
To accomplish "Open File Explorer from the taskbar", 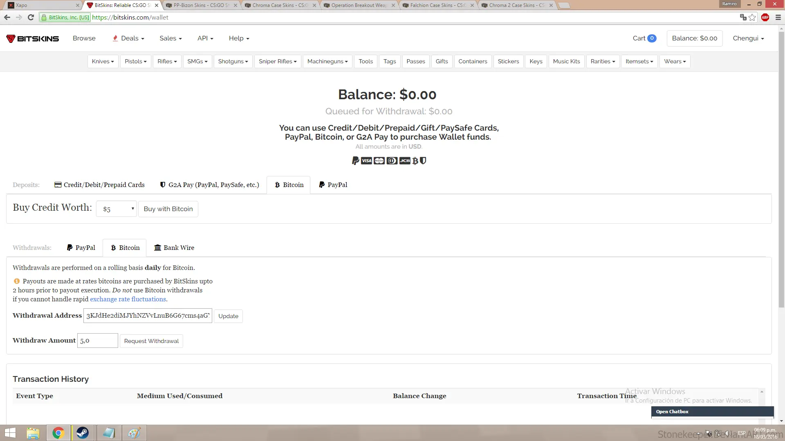I will (33, 433).
